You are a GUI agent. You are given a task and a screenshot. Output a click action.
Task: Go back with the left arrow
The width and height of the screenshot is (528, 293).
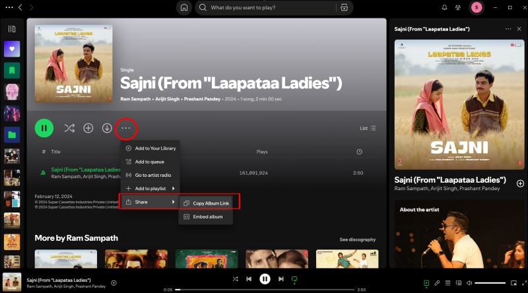[x=20, y=7]
